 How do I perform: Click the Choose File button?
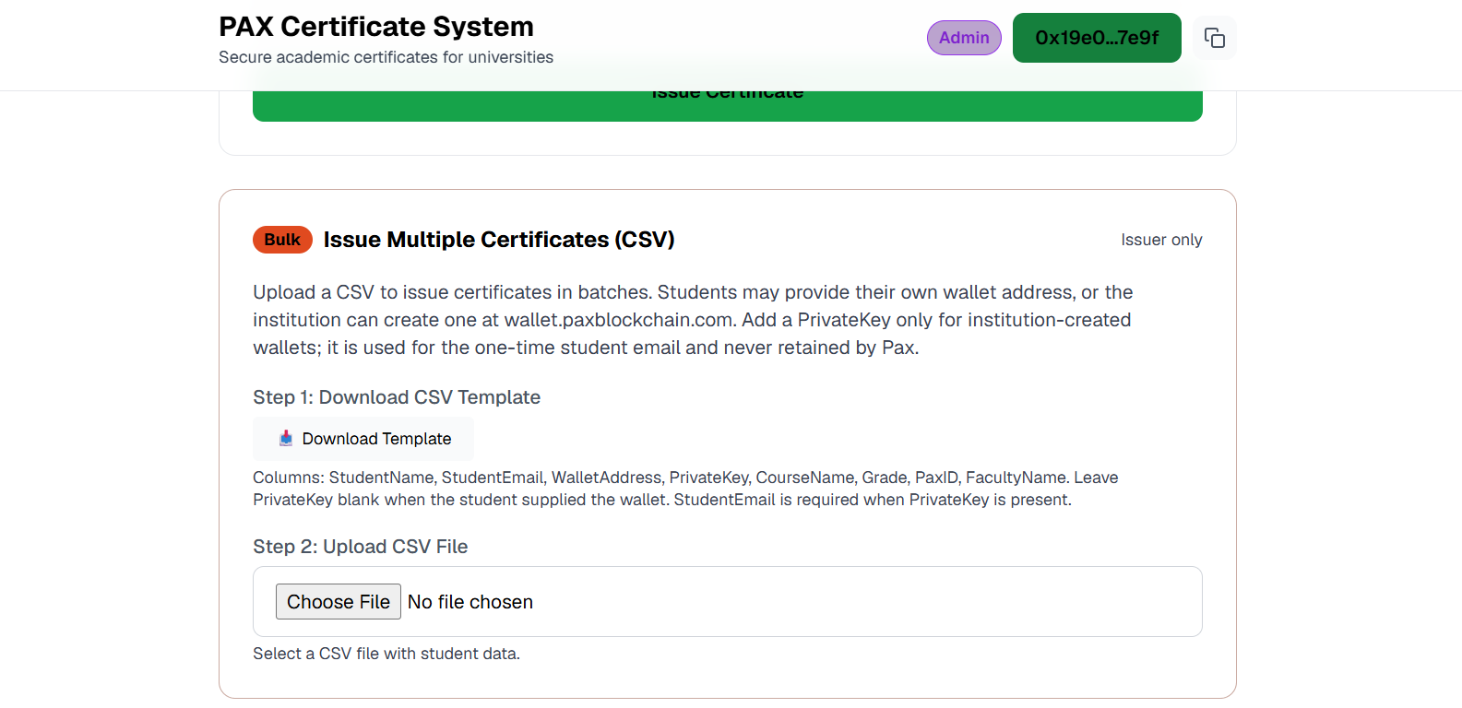click(x=339, y=602)
